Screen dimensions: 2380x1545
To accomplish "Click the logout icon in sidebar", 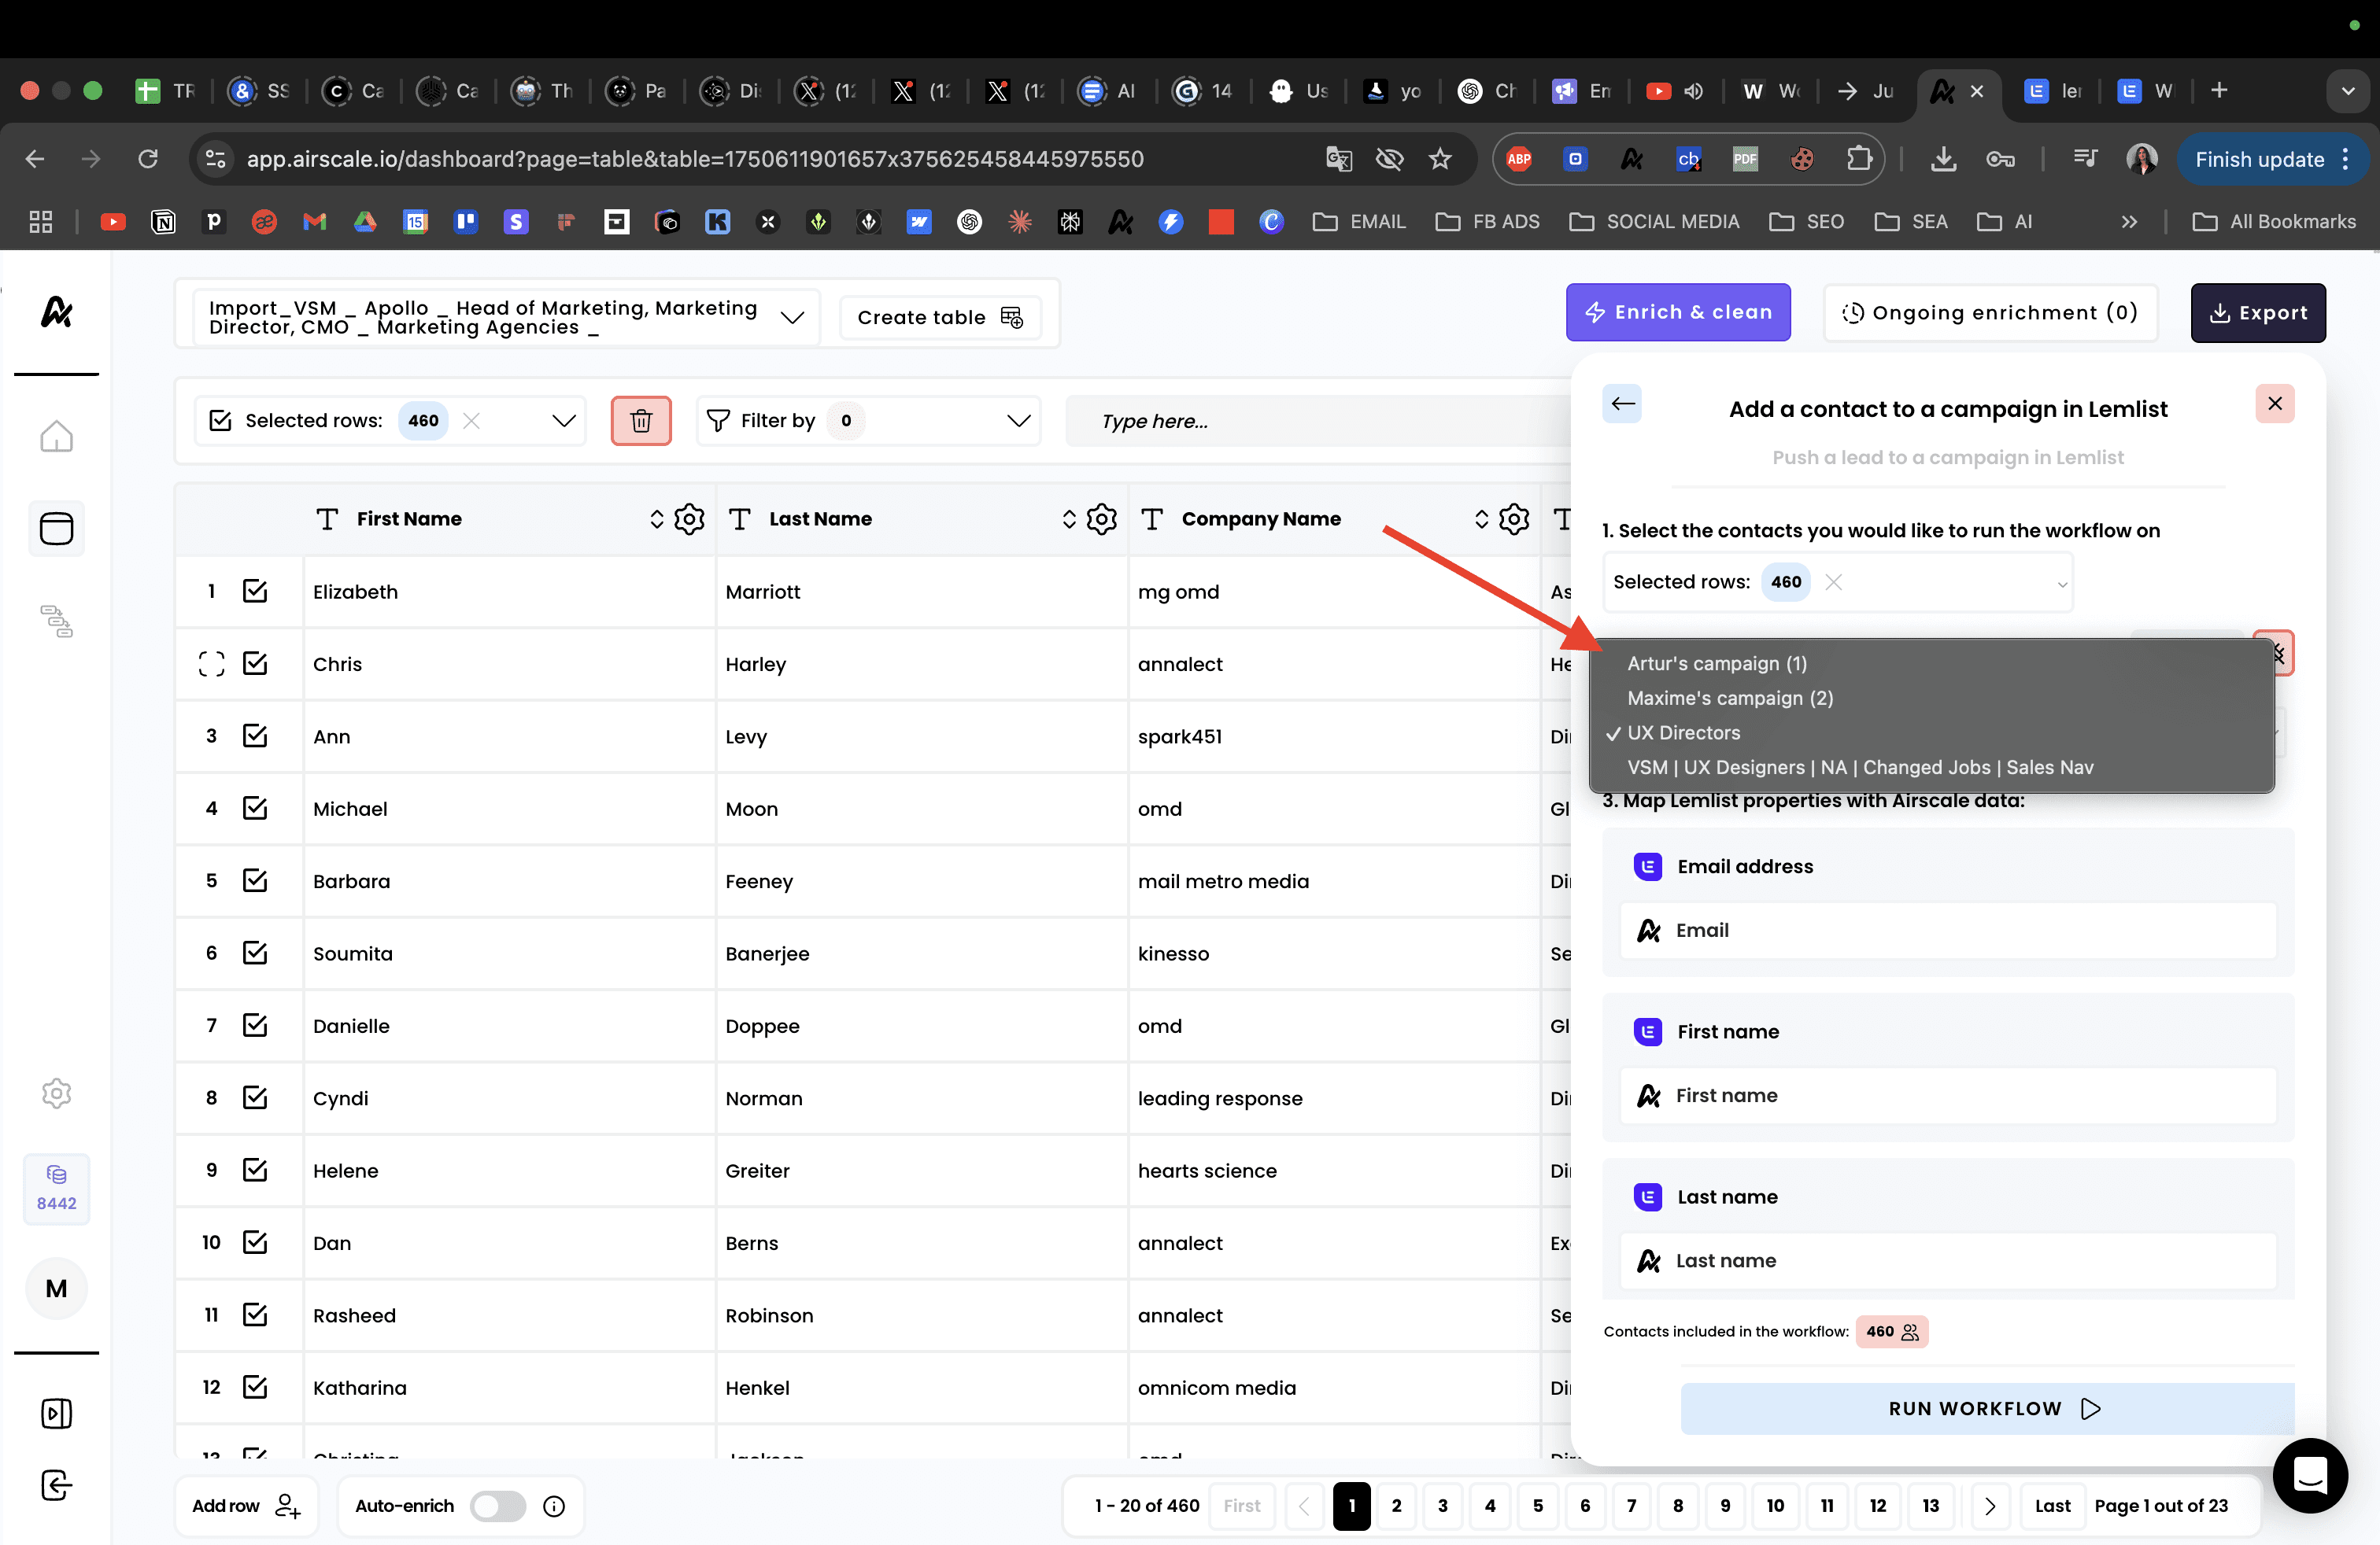I will [x=56, y=1485].
